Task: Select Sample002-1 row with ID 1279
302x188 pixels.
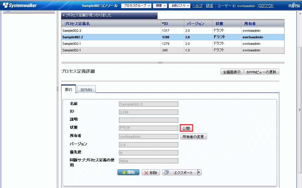Action: pos(173,44)
